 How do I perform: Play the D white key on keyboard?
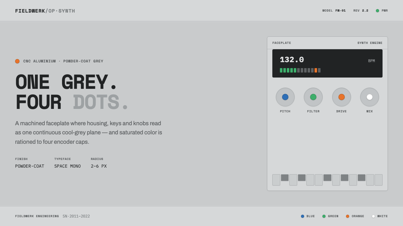click(293, 180)
